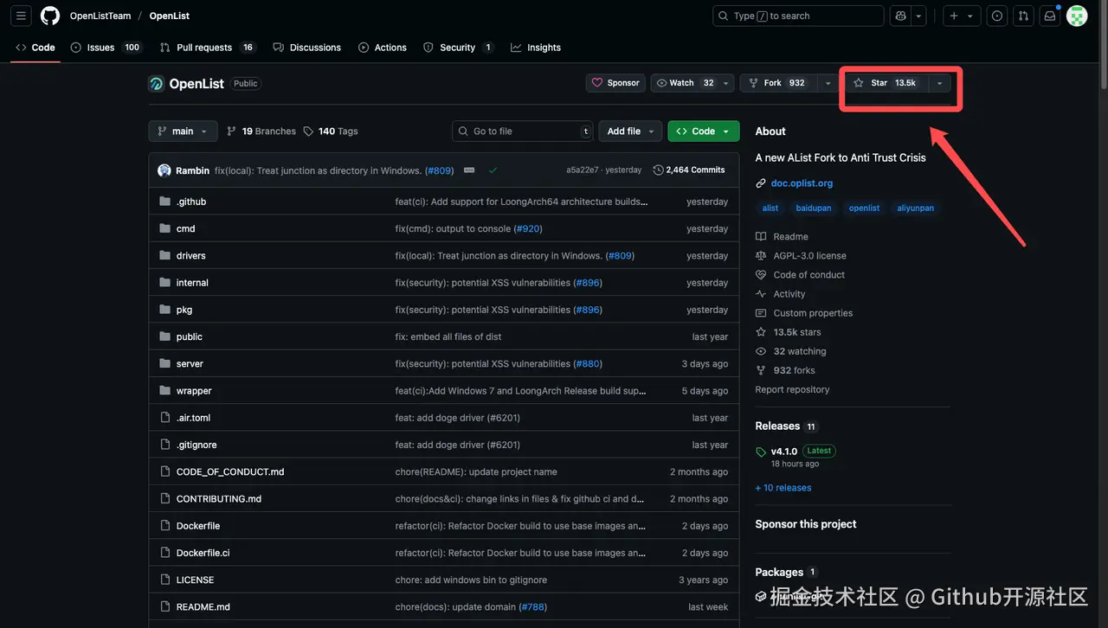Switch to the Security tab

coord(458,48)
